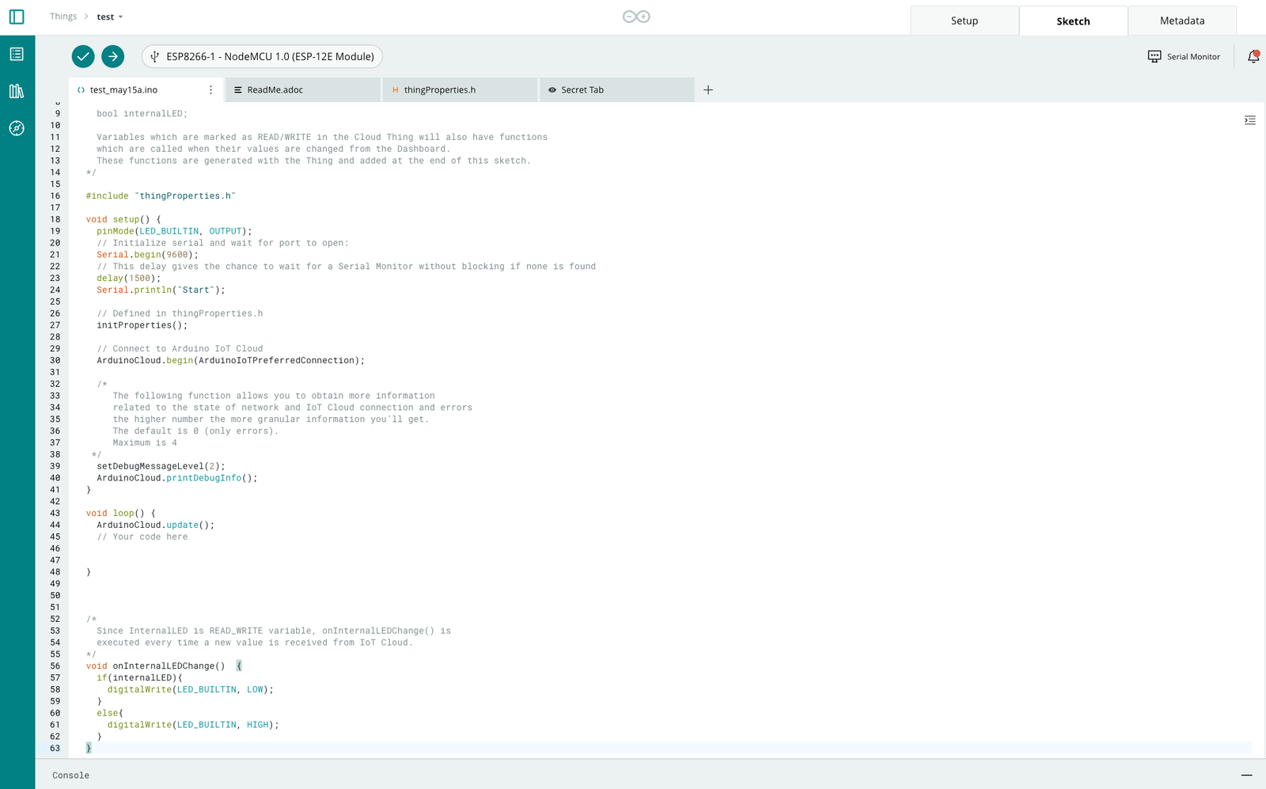This screenshot has height=789, width=1266.
Task: Click the Upload arrow button
Action: [113, 56]
